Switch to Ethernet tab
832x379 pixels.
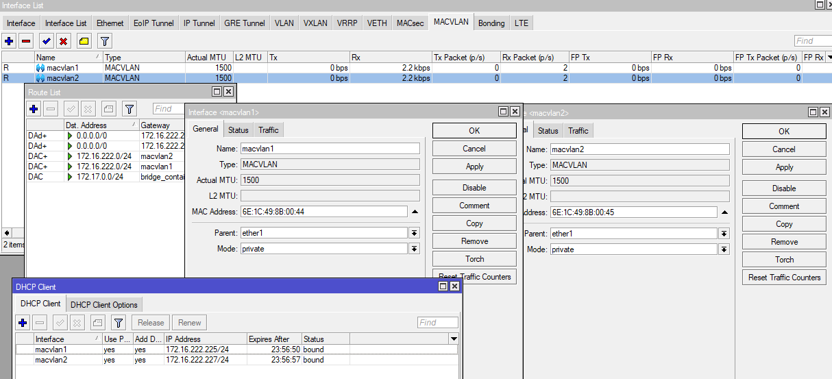pyautogui.click(x=110, y=23)
